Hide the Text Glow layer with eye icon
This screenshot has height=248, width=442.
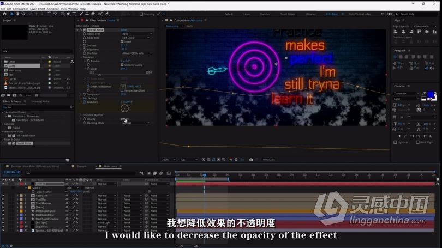(x=3, y=195)
